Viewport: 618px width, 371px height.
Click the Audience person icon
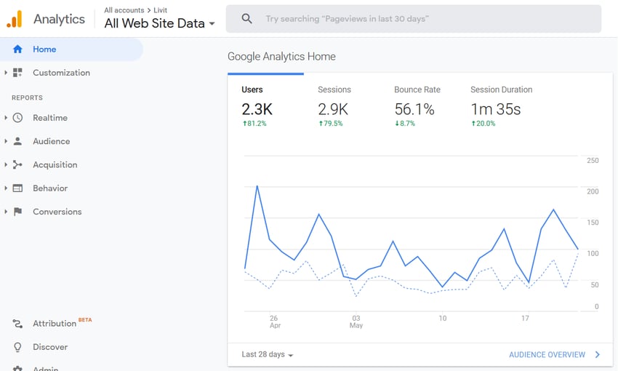(x=17, y=141)
